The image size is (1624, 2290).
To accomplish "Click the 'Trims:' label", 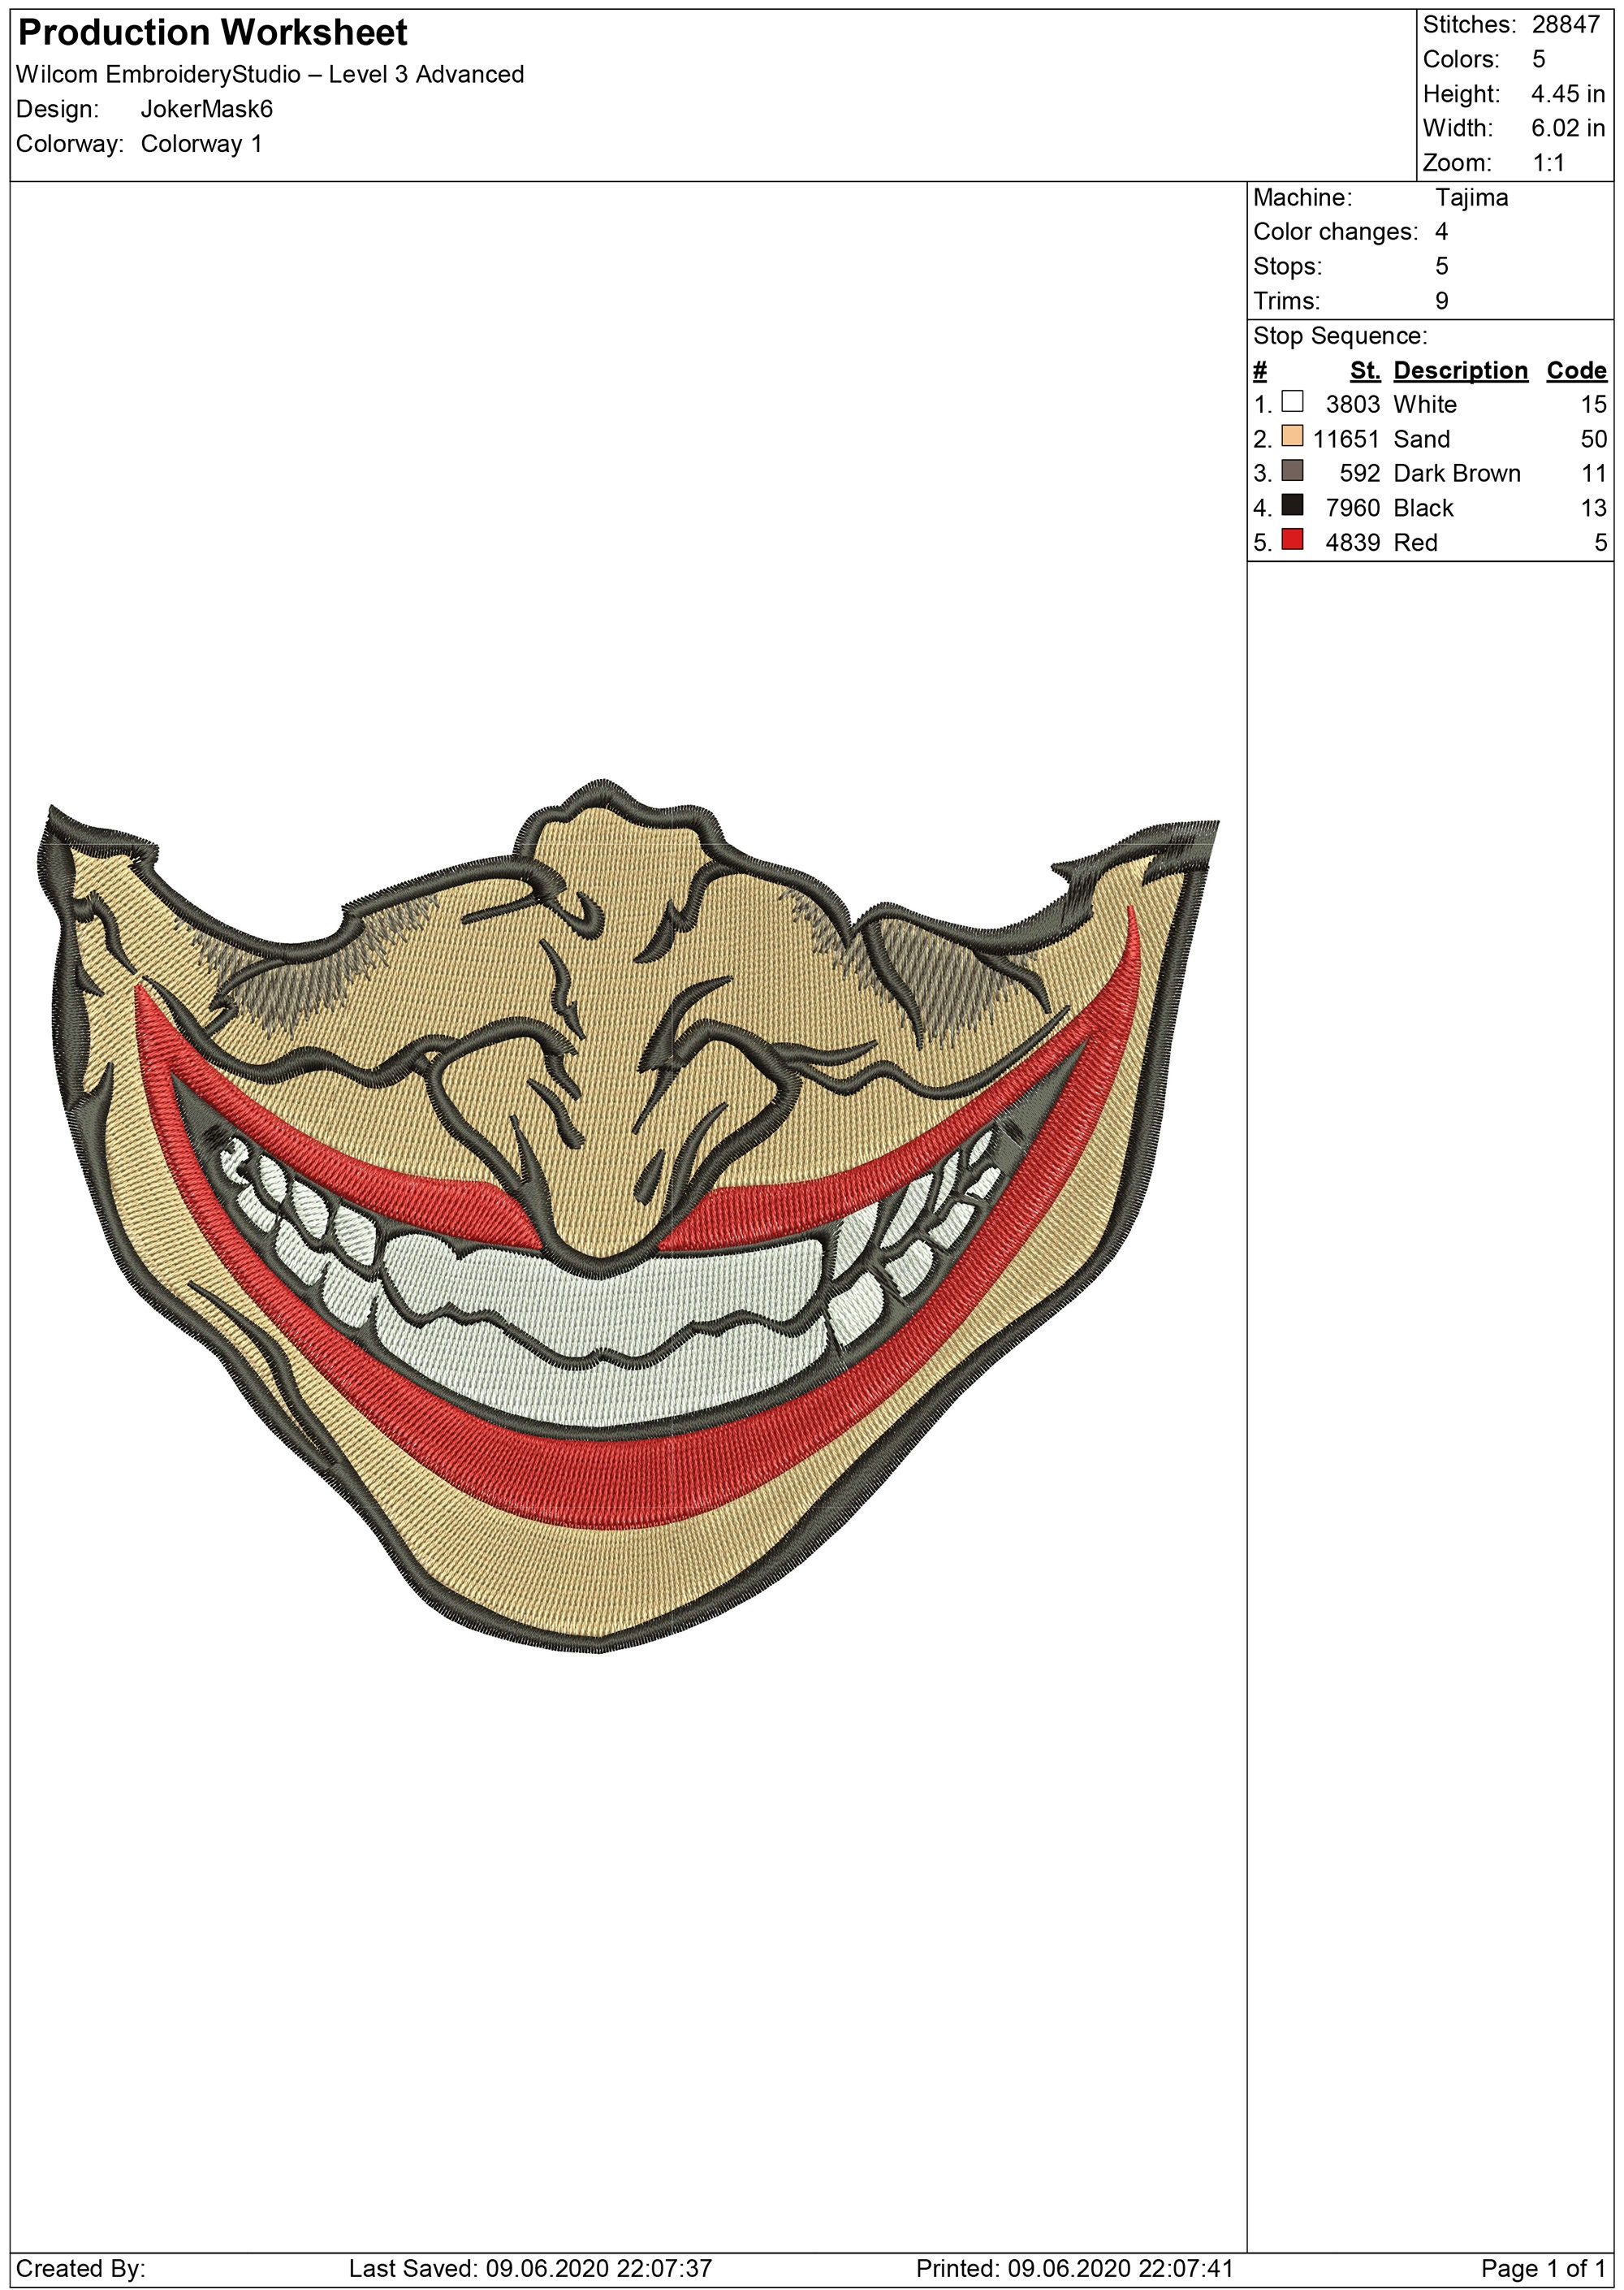I will [x=1286, y=301].
